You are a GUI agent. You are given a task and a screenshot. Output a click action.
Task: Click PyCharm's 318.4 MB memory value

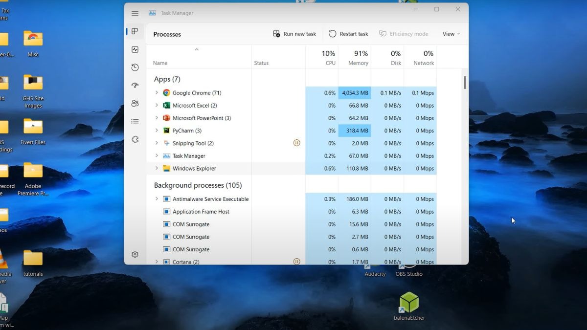pyautogui.click(x=358, y=131)
